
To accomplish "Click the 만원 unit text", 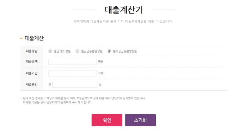I will tap(101, 61).
